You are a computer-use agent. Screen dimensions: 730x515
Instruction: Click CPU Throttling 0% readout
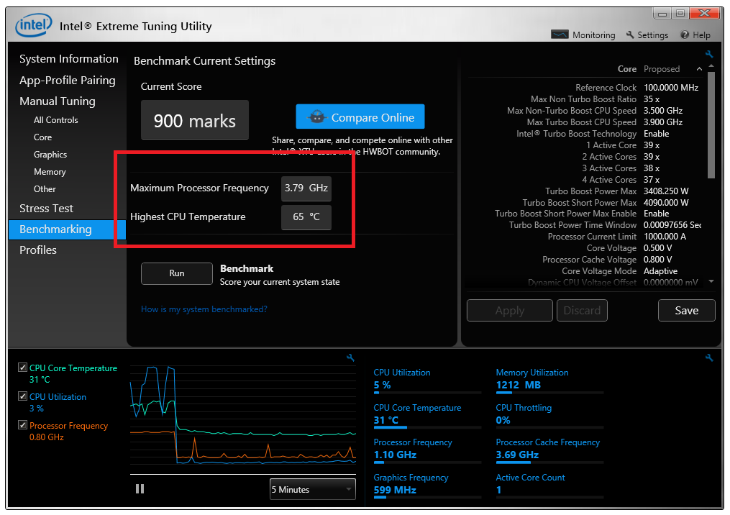[x=503, y=420]
